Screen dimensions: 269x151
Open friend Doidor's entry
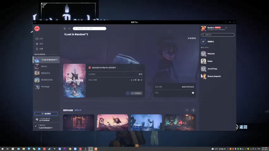coord(218,61)
